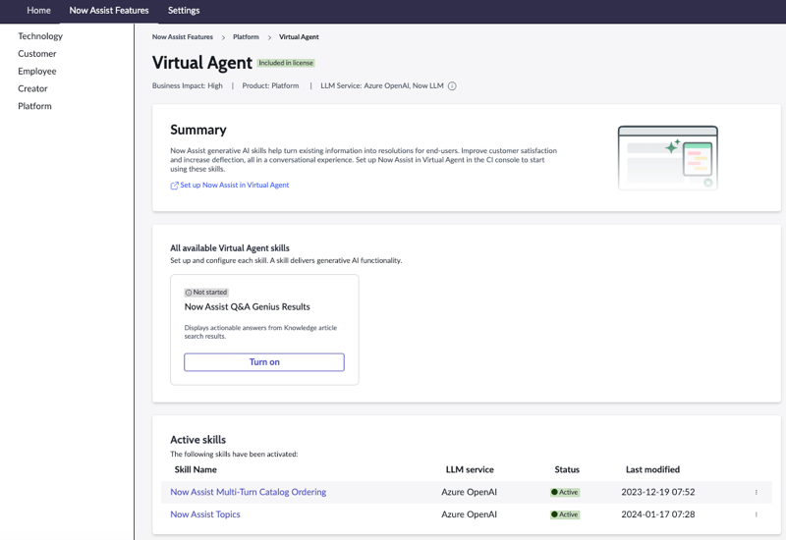Click the Summary heading

pyautogui.click(x=198, y=131)
